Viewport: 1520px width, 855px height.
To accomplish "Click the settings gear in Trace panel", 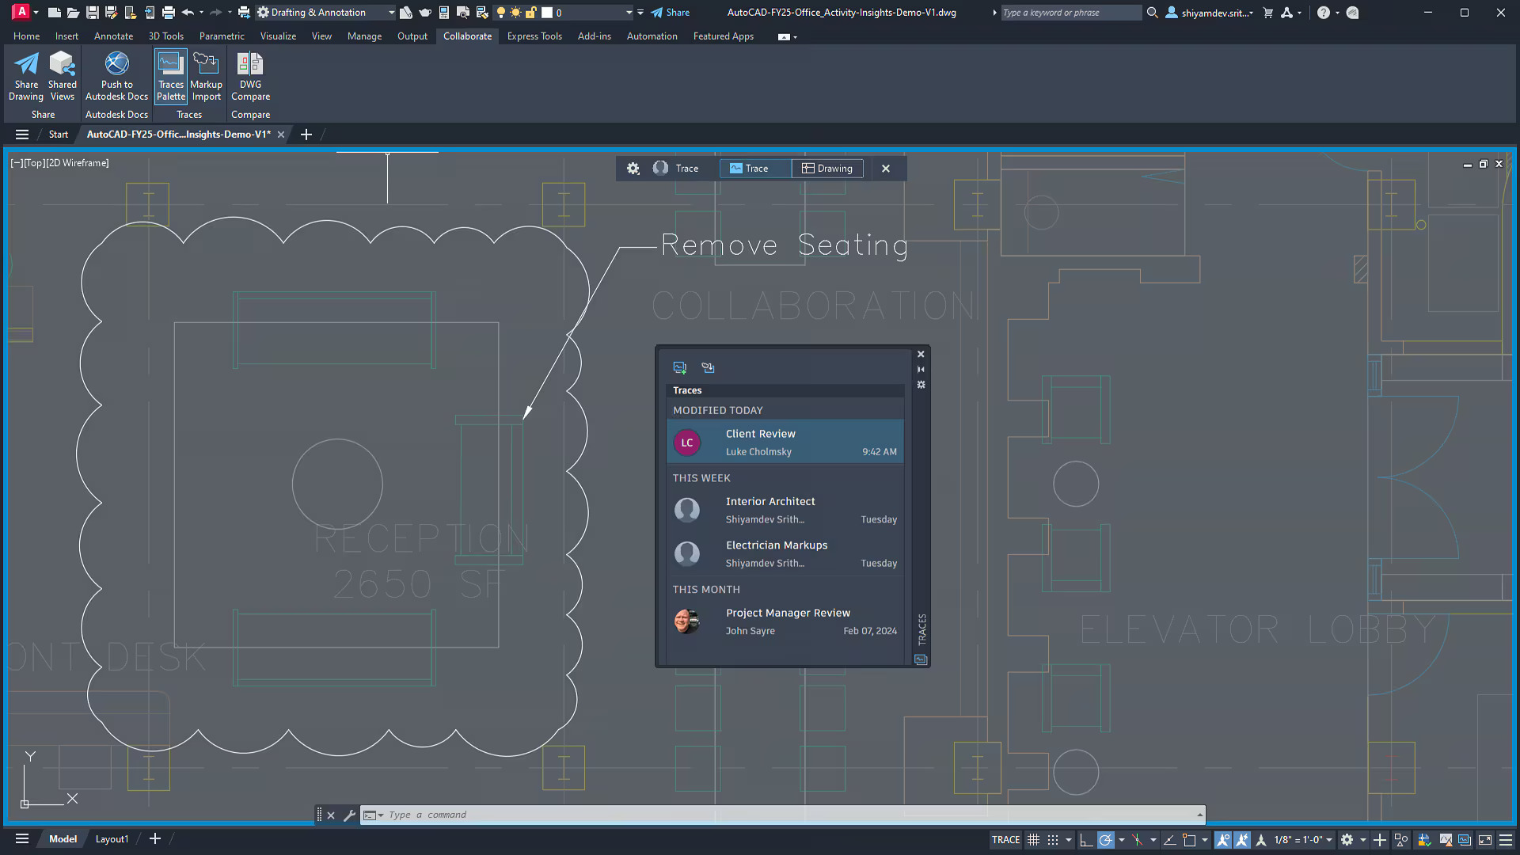I will [x=633, y=168].
